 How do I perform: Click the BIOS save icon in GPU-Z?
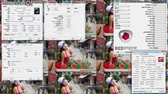click(x=163, y=65)
